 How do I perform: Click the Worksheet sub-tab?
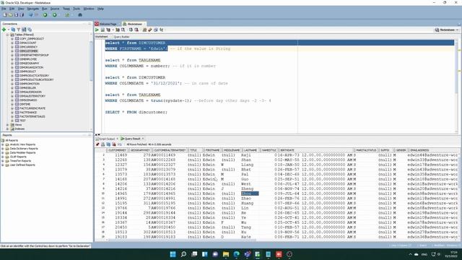point(102,37)
